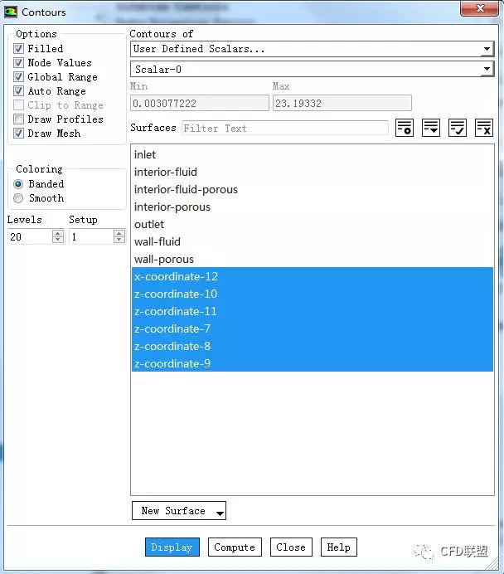Select the wall-porous surface
This screenshot has height=574, width=504.
(x=312, y=259)
